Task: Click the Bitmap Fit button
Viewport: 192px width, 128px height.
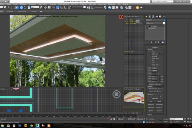Action: click(151, 105)
